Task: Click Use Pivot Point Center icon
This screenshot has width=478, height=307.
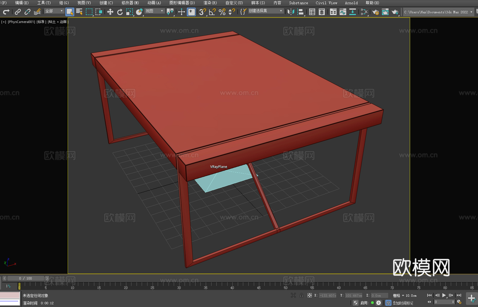Action: (x=170, y=12)
